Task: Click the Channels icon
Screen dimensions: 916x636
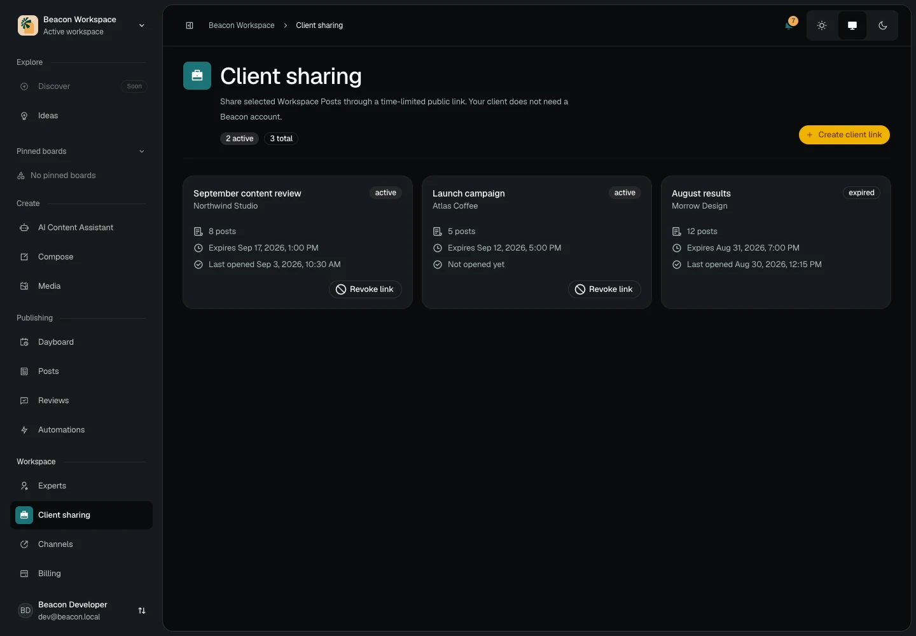Action: [24, 544]
